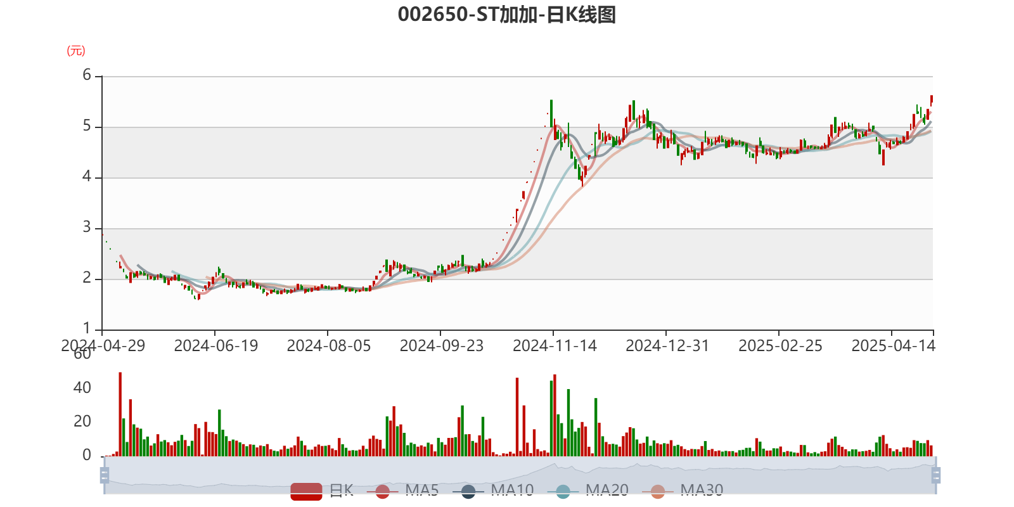Click the 2024-11-14 date axis label
Viewport: 1014px width, 507px height.
click(x=555, y=346)
